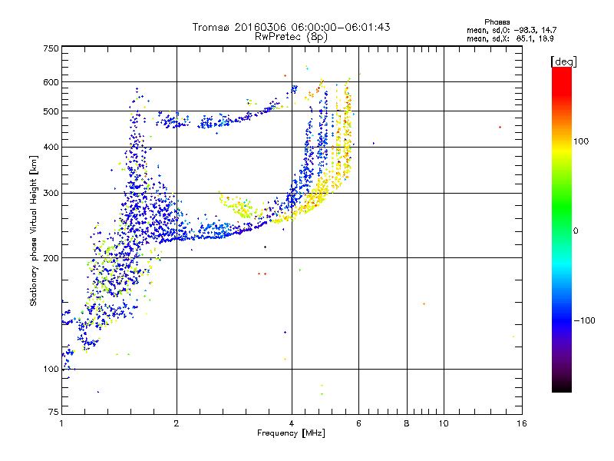Click the isolated blue point near 6.5 MHz

[374, 144]
